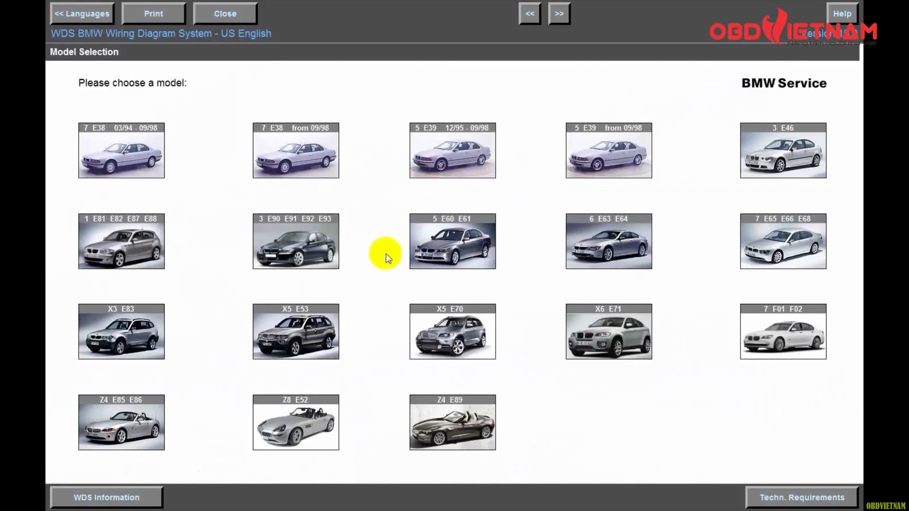This screenshot has height=511, width=909.
Task: Choose the 5 E39 12/95 - 09/98 model
Action: 453,150
